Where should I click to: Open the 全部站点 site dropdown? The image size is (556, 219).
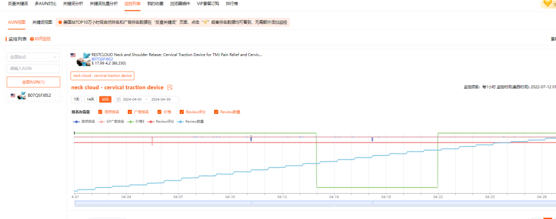click(x=33, y=57)
